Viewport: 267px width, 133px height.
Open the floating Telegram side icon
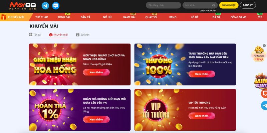click(x=264, y=105)
